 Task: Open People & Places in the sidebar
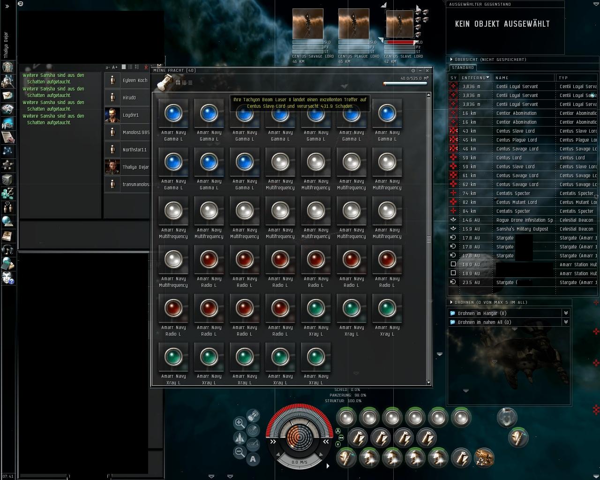coord(8,82)
